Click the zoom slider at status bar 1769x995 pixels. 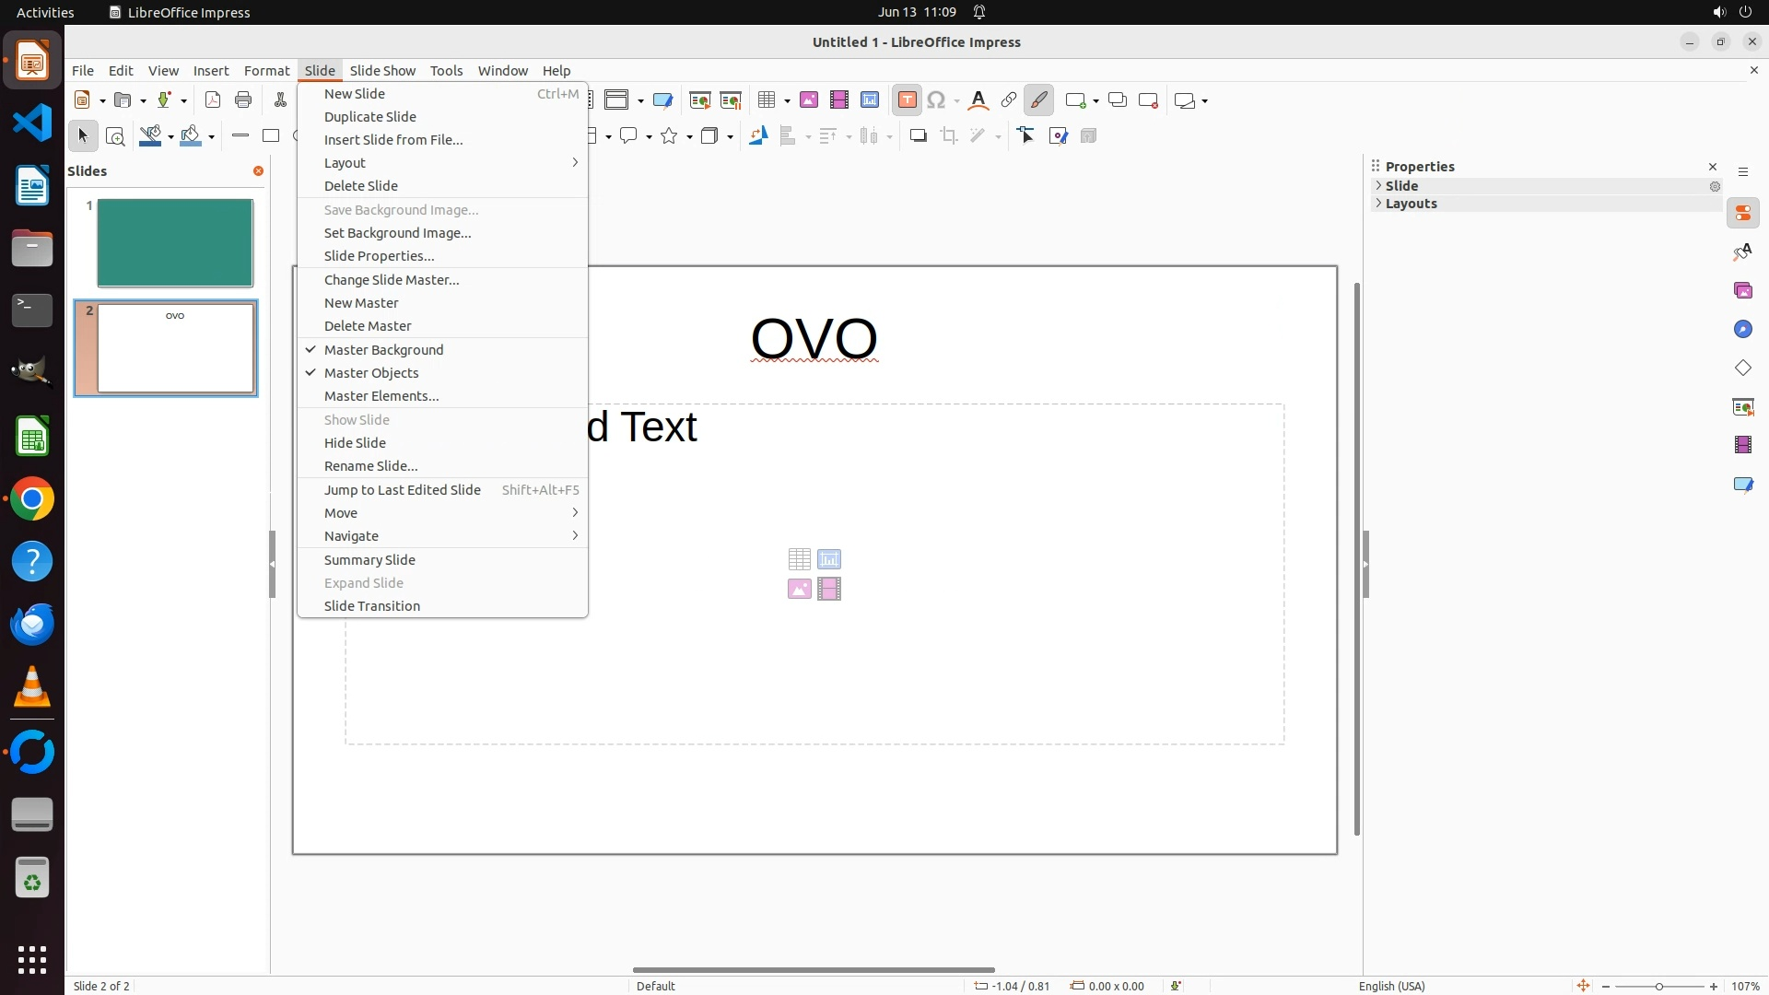pyautogui.click(x=1658, y=987)
